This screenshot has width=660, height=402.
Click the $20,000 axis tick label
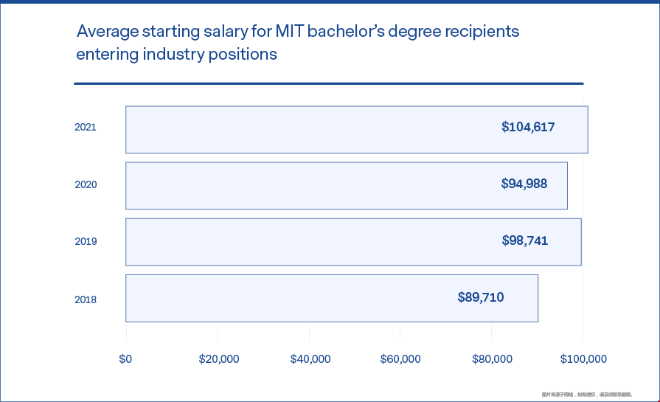click(x=219, y=359)
